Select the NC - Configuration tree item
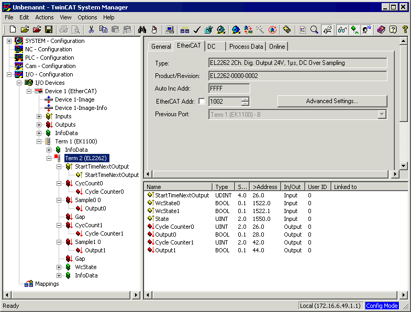 (48, 49)
